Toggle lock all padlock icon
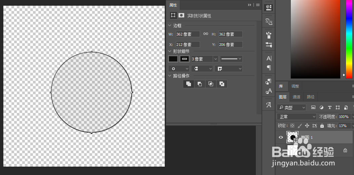This screenshot has height=175, width=354. 322,126
